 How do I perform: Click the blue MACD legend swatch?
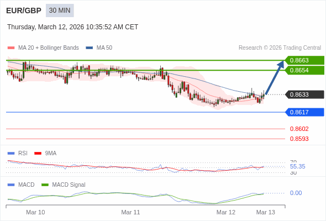11,185
